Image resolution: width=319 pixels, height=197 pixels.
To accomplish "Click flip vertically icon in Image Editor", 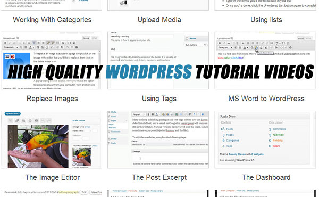I will [30, 120].
